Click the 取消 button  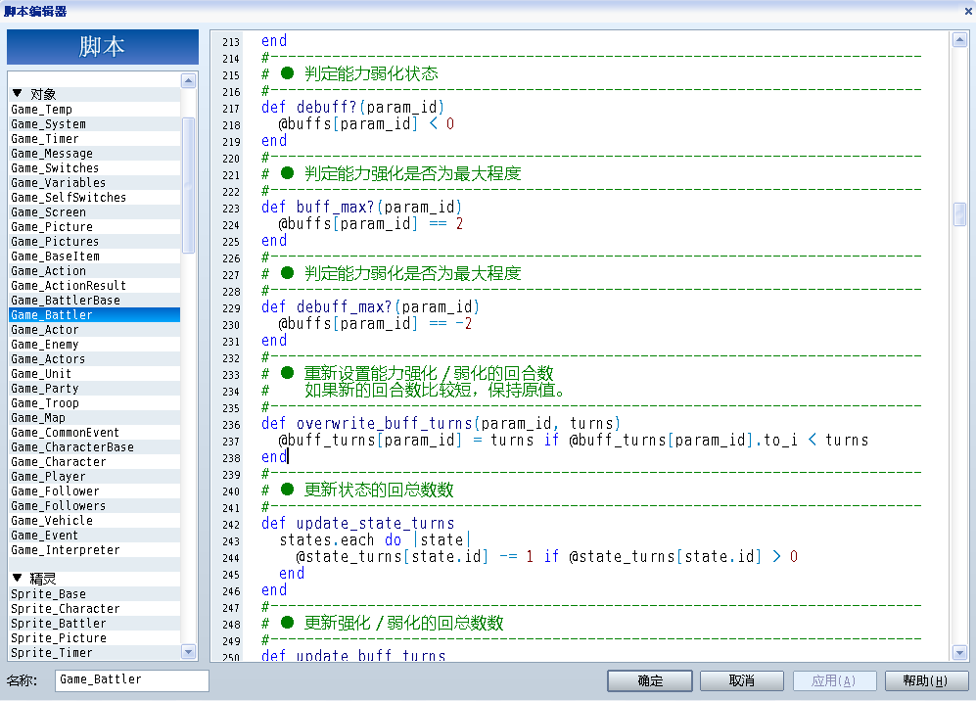click(x=741, y=680)
